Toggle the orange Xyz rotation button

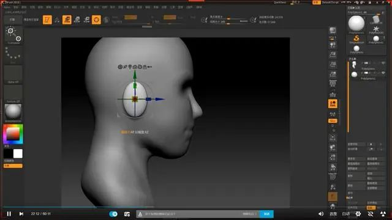pos(333,121)
